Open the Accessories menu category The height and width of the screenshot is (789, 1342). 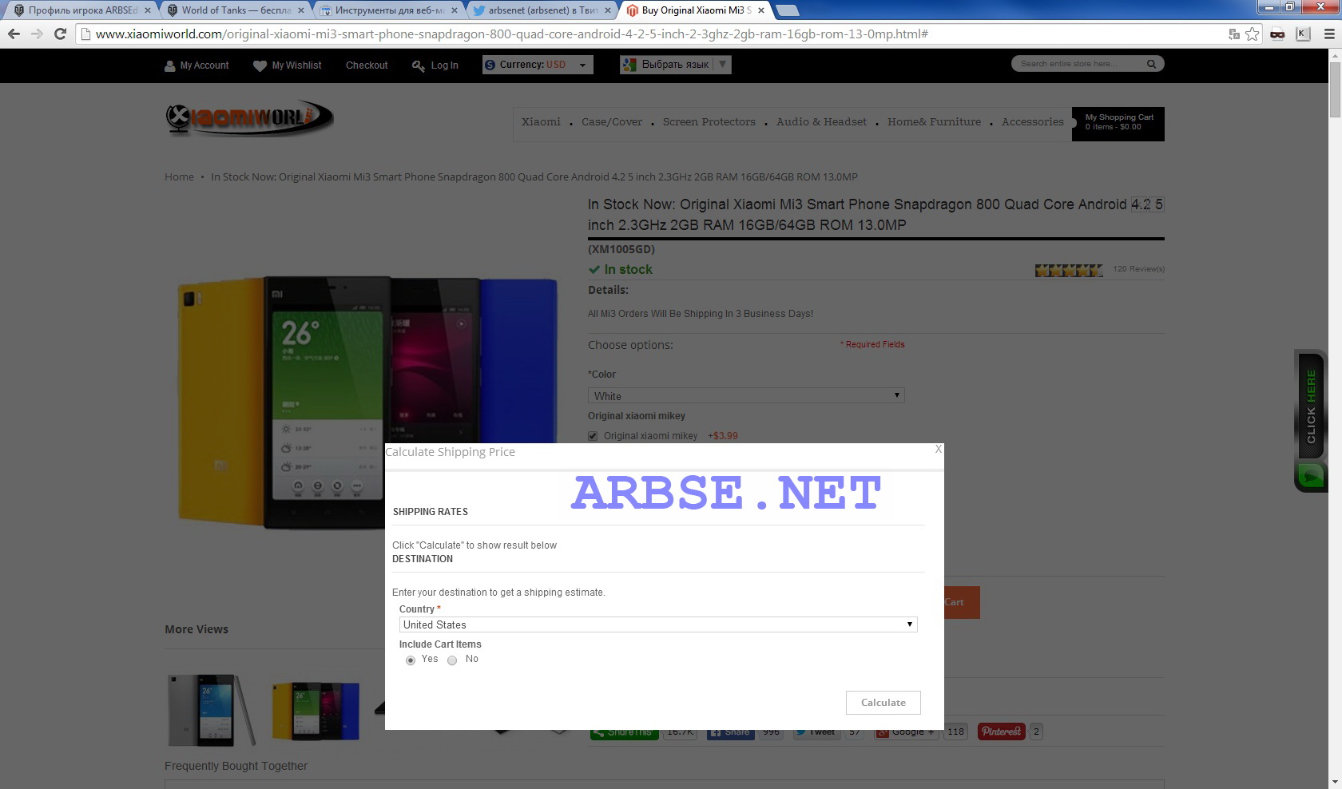1032,122
